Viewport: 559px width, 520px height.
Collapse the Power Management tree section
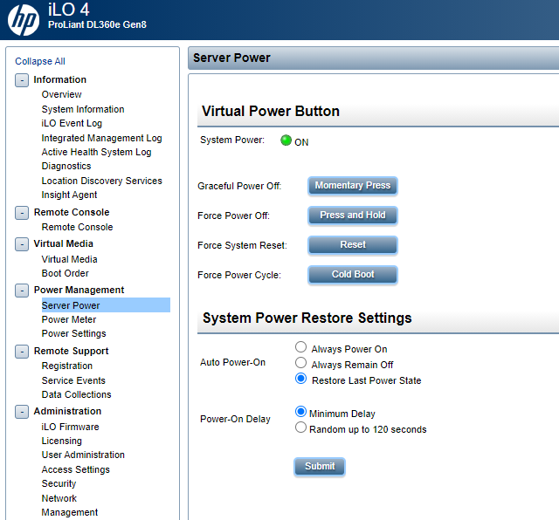[x=22, y=291]
